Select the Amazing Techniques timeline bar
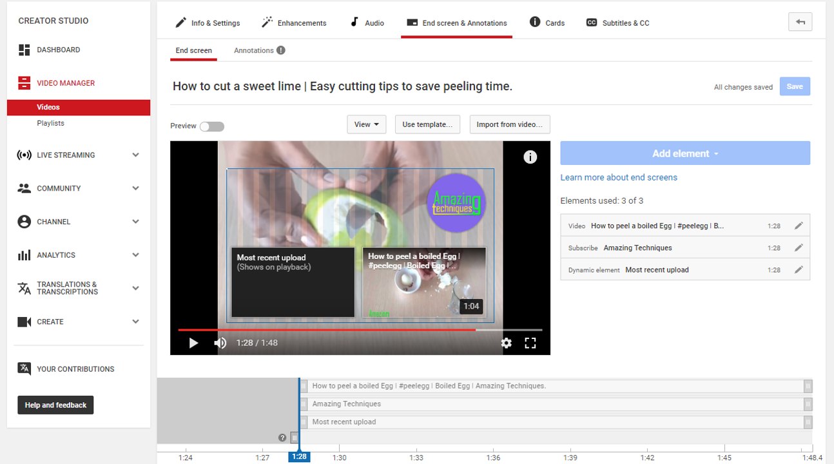 556,404
